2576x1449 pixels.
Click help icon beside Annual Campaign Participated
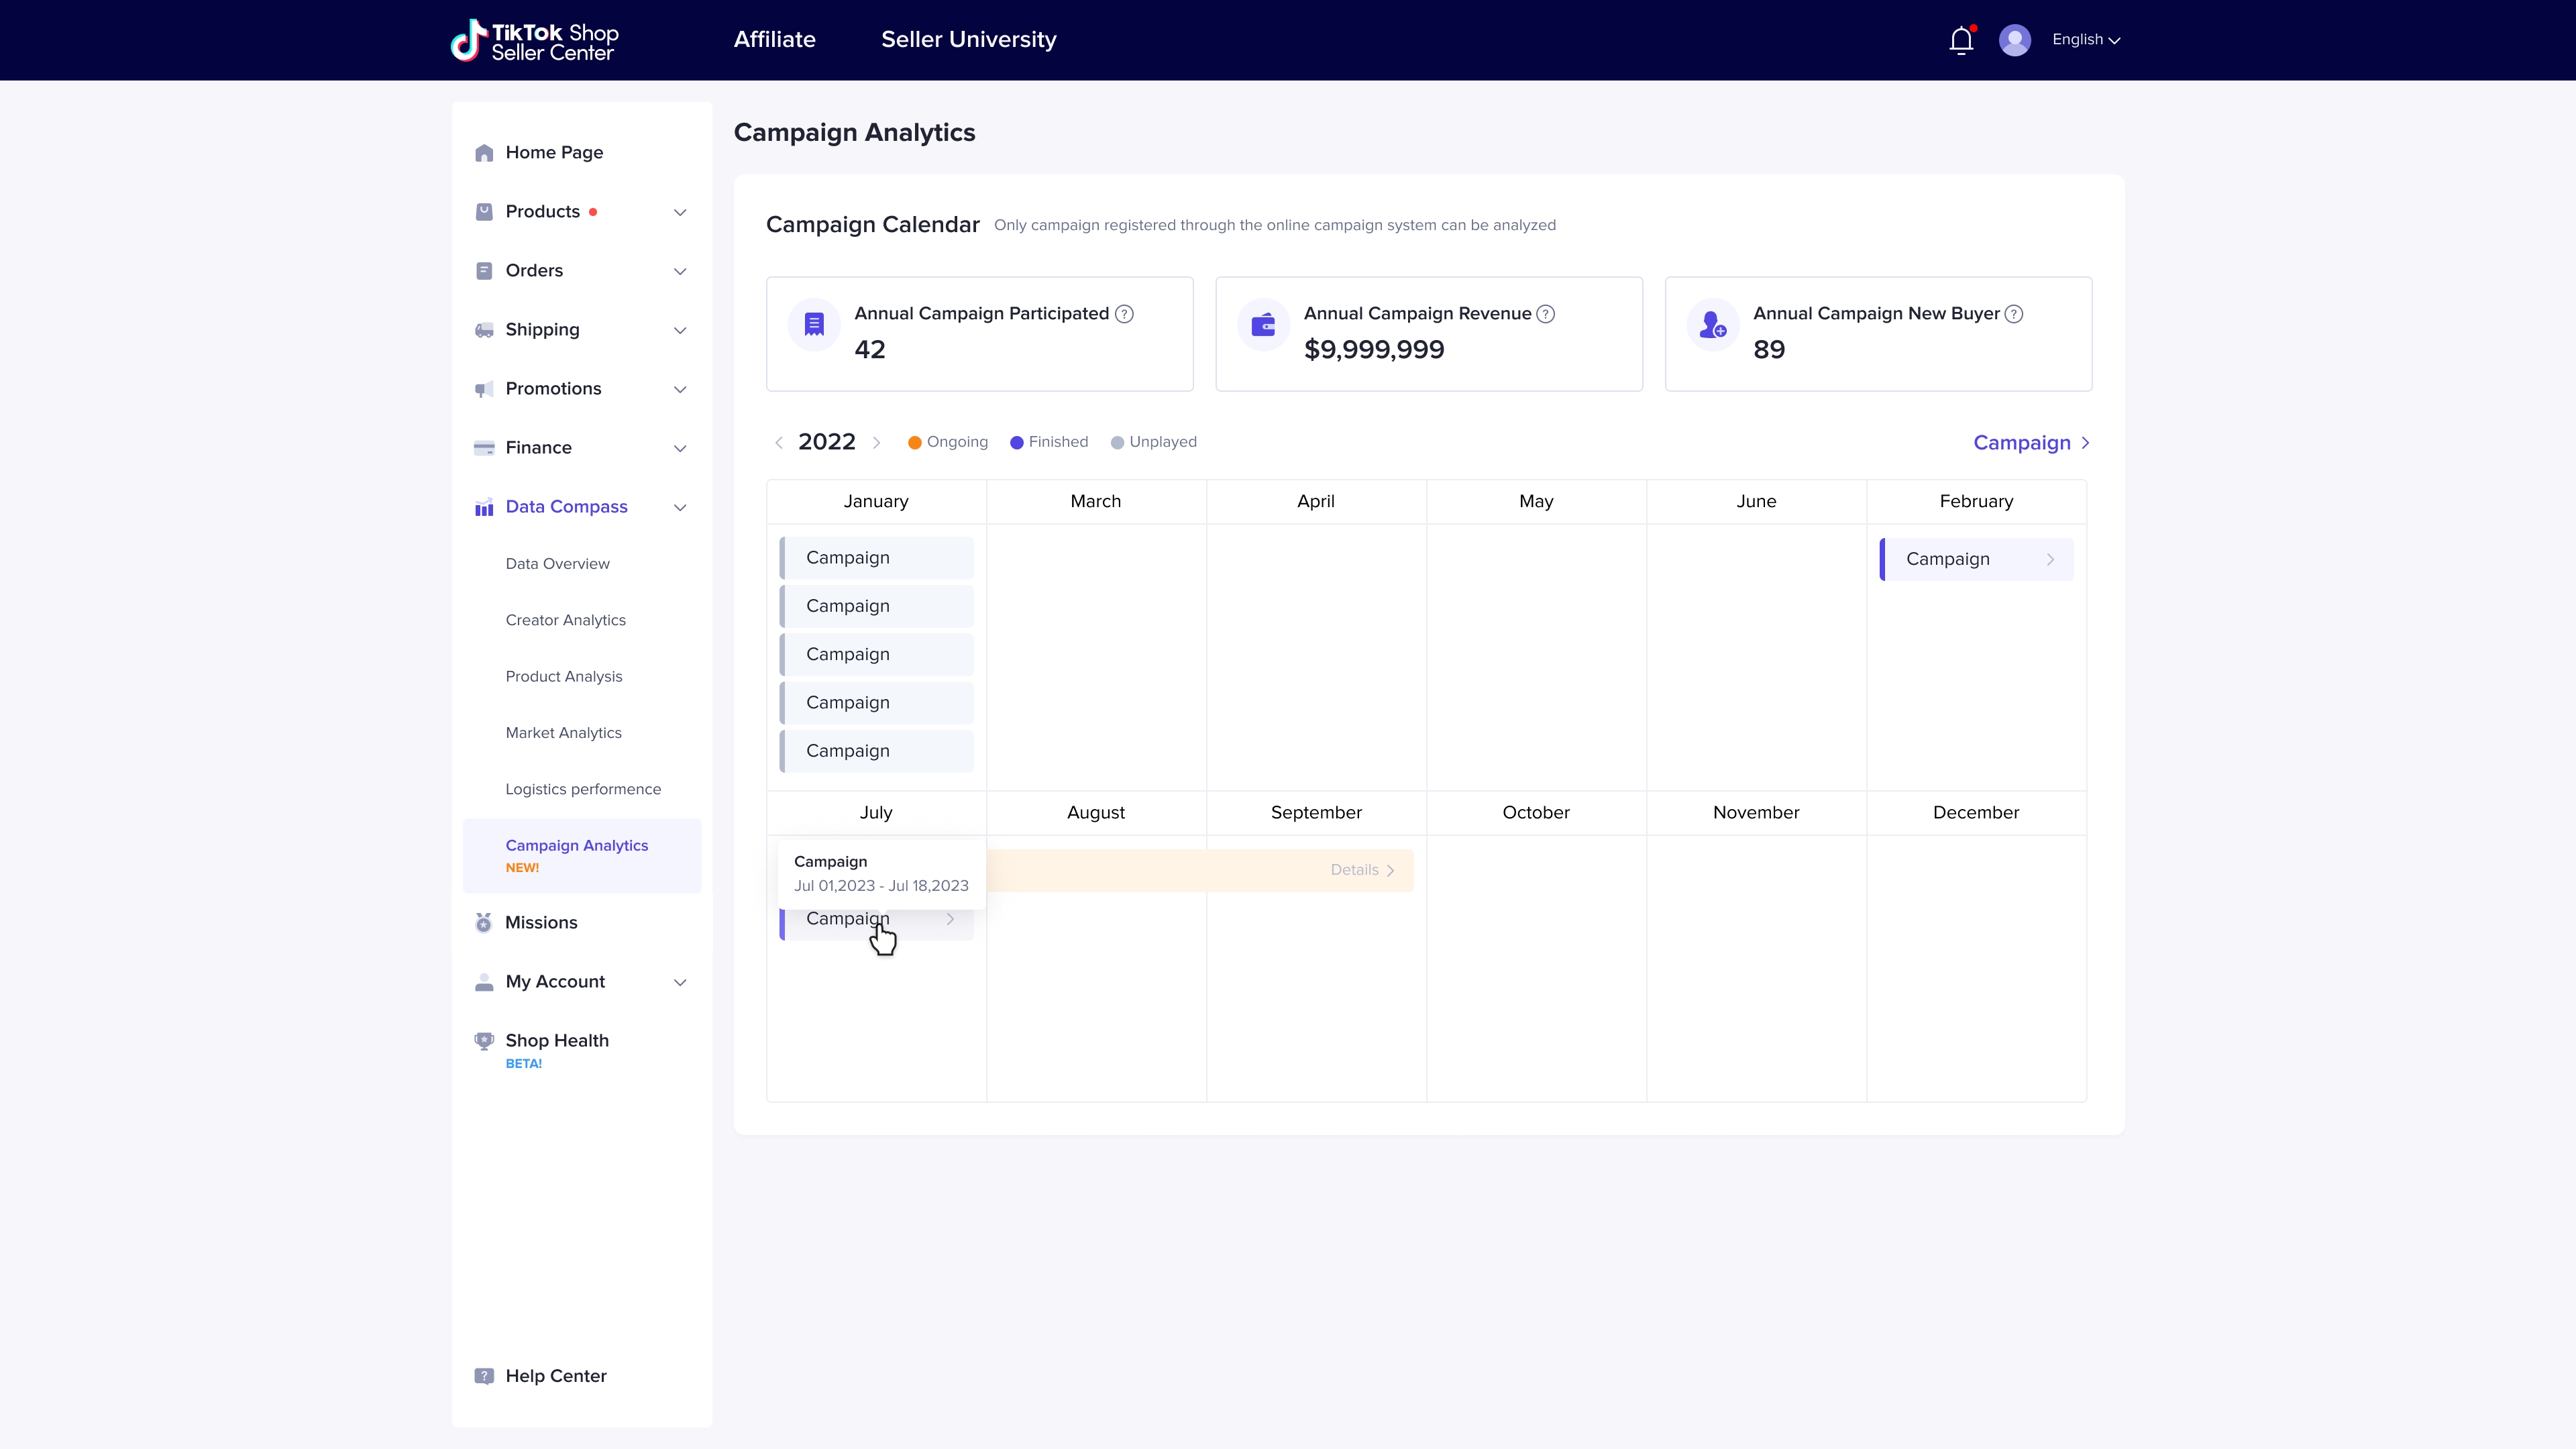click(1124, 314)
